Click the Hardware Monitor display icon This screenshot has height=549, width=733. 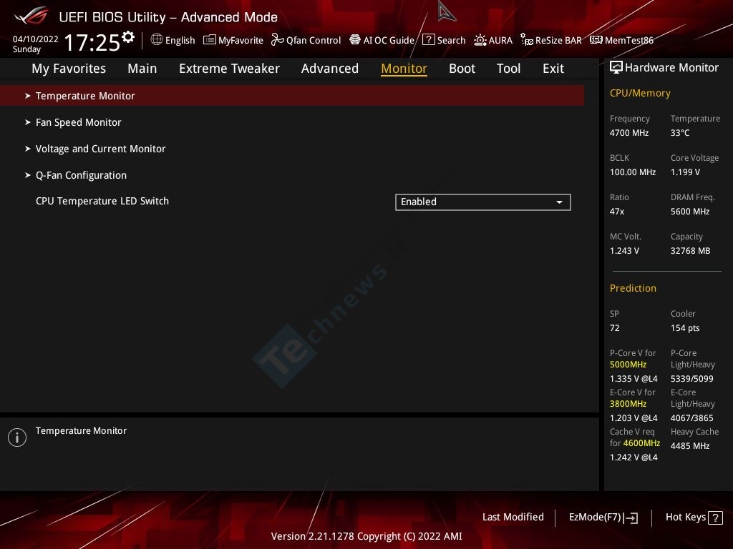click(x=616, y=67)
